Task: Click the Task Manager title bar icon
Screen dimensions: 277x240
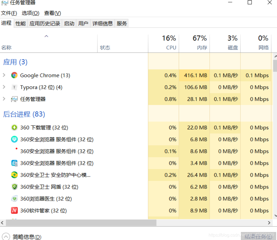Action: tap(5, 3)
